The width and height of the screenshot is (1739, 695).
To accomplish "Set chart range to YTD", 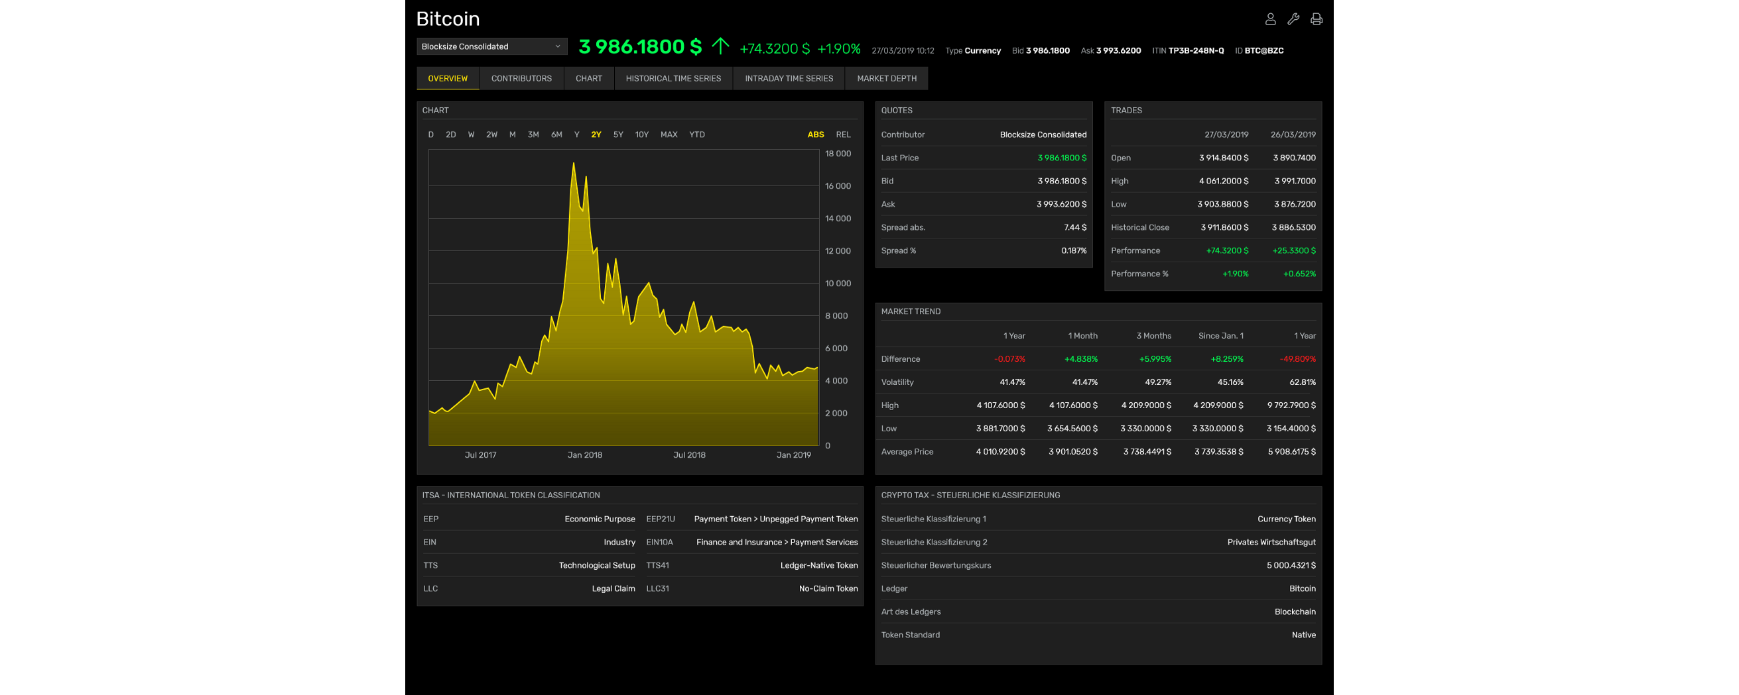I will (x=696, y=134).
